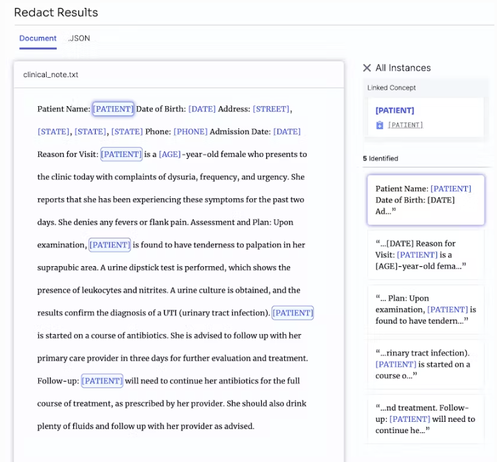Open the 'nd treatment. Follow-up' instance card
This screenshot has height=462, width=497.
coord(426,419)
